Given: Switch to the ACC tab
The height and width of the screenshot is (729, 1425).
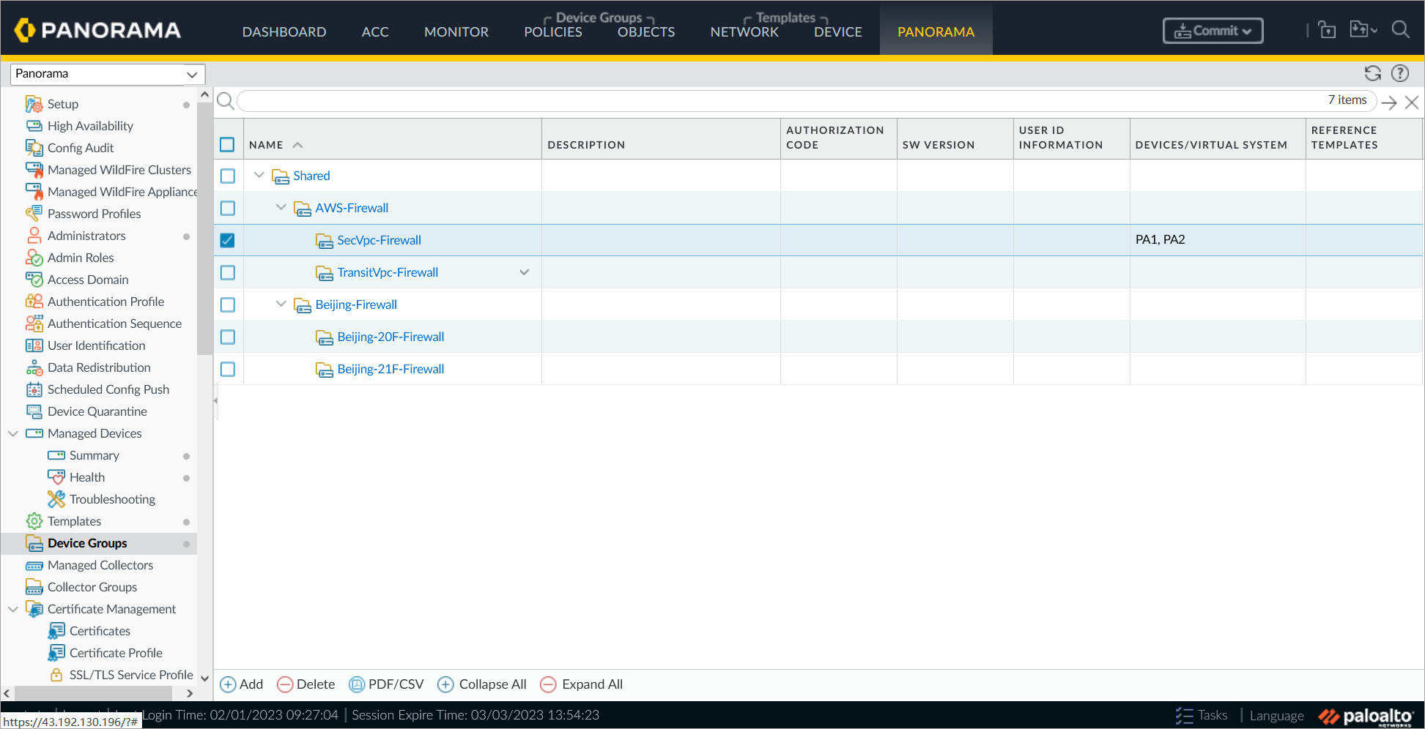Looking at the screenshot, I should point(375,31).
